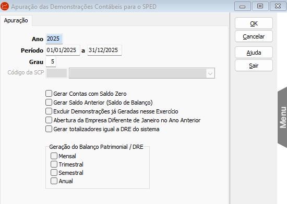The image size is (287, 204).
Task: Click the Grau field showing 5
Action: [51, 62]
